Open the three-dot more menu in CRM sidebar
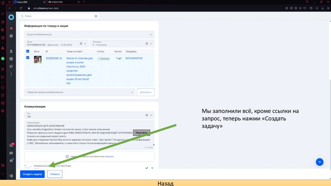This screenshot has width=331, height=186. pyautogui.click(x=11, y=74)
